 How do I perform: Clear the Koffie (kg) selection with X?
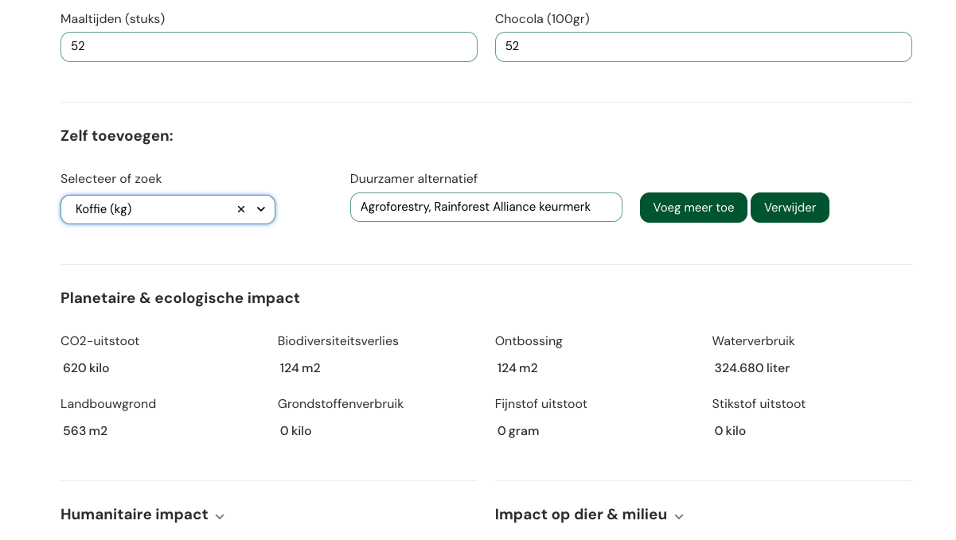tap(241, 209)
